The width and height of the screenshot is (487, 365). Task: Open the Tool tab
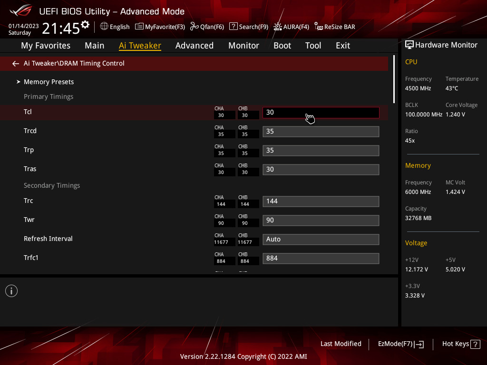pos(313,46)
